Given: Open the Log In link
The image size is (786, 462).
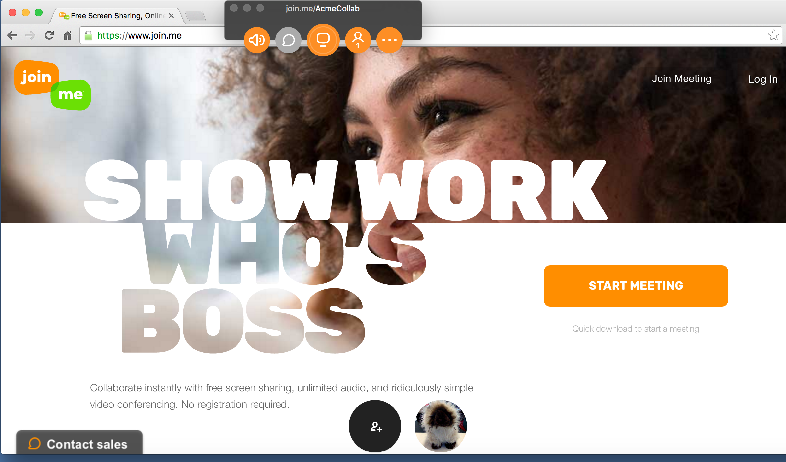Looking at the screenshot, I should coord(763,79).
